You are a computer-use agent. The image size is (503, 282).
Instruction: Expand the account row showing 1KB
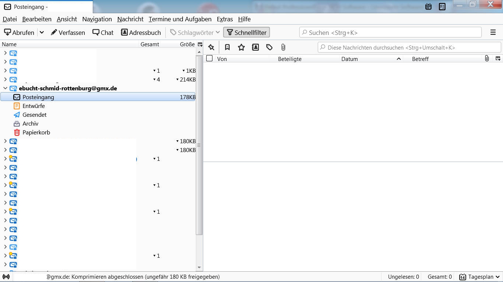pyautogui.click(x=5, y=70)
